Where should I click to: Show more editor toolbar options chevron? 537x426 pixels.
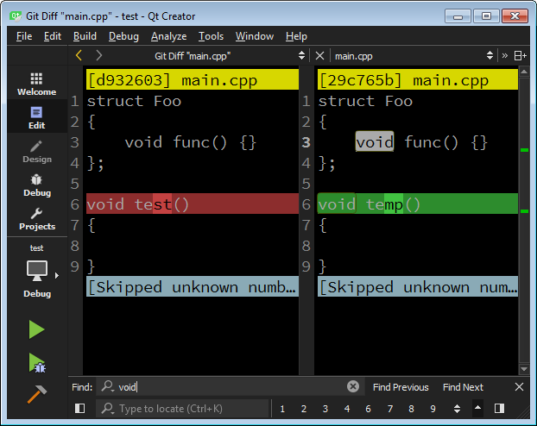click(504, 55)
